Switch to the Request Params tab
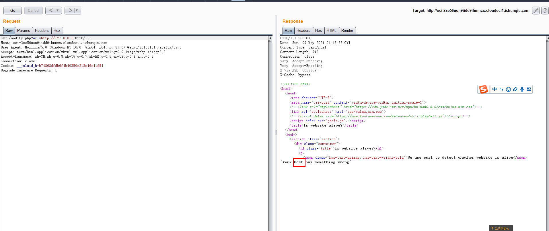The height and width of the screenshot is (231, 549). point(24,31)
